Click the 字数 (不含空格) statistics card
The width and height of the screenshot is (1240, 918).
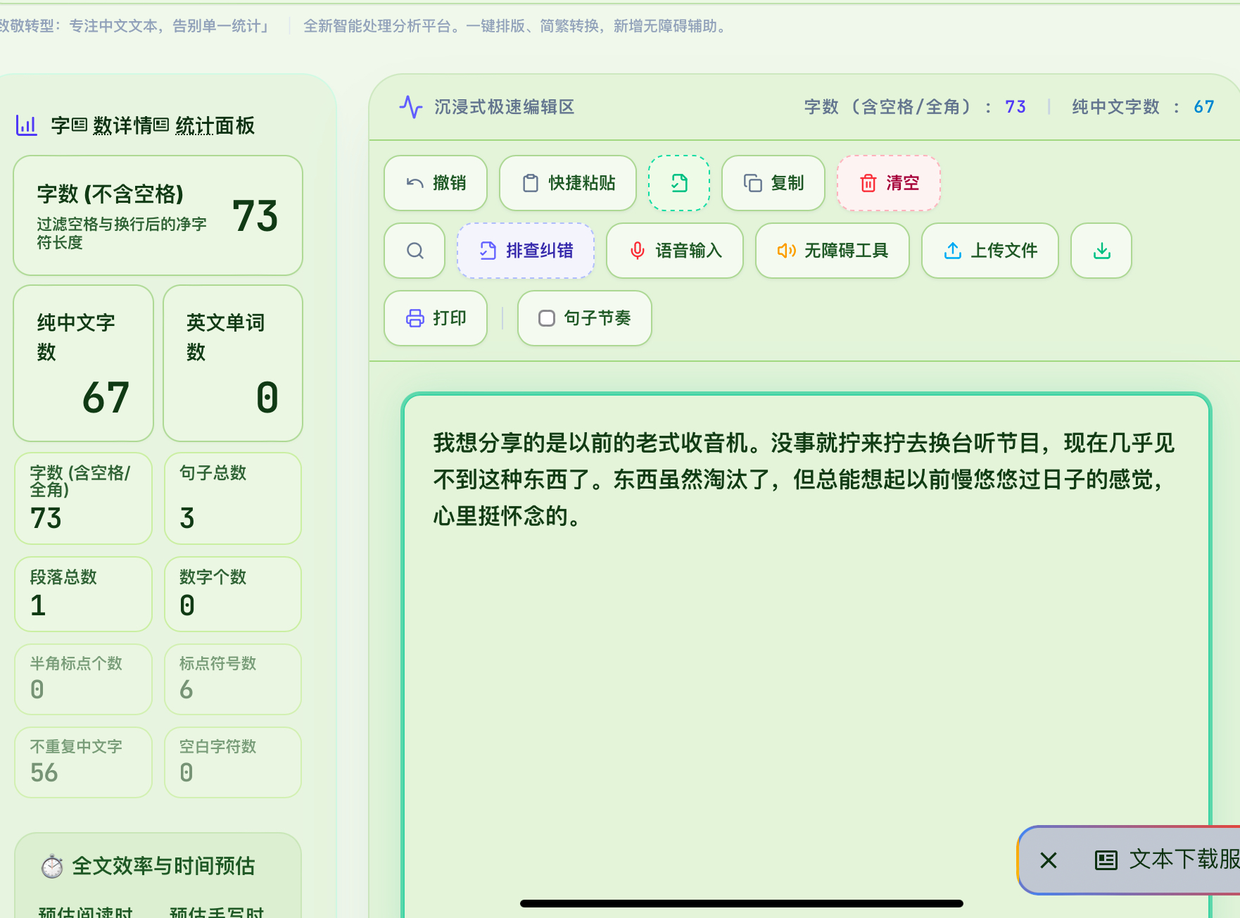pyautogui.click(x=158, y=215)
